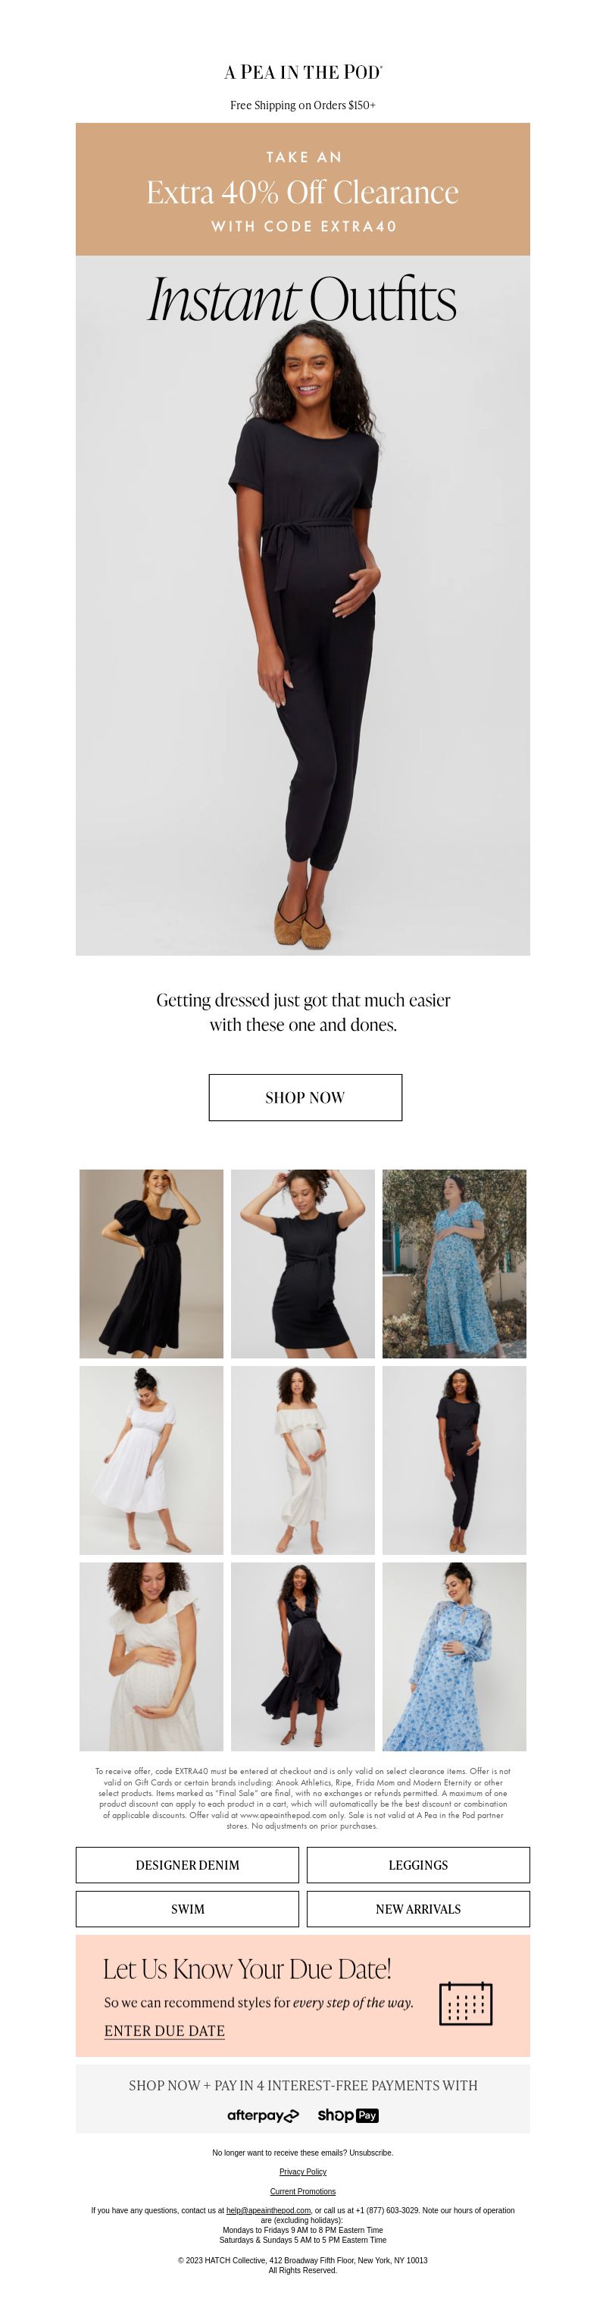Image resolution: width=606 pixels, height=2305 pixels.
Task: Browse the NEW ARRIVALS category
Action: 418,1908
